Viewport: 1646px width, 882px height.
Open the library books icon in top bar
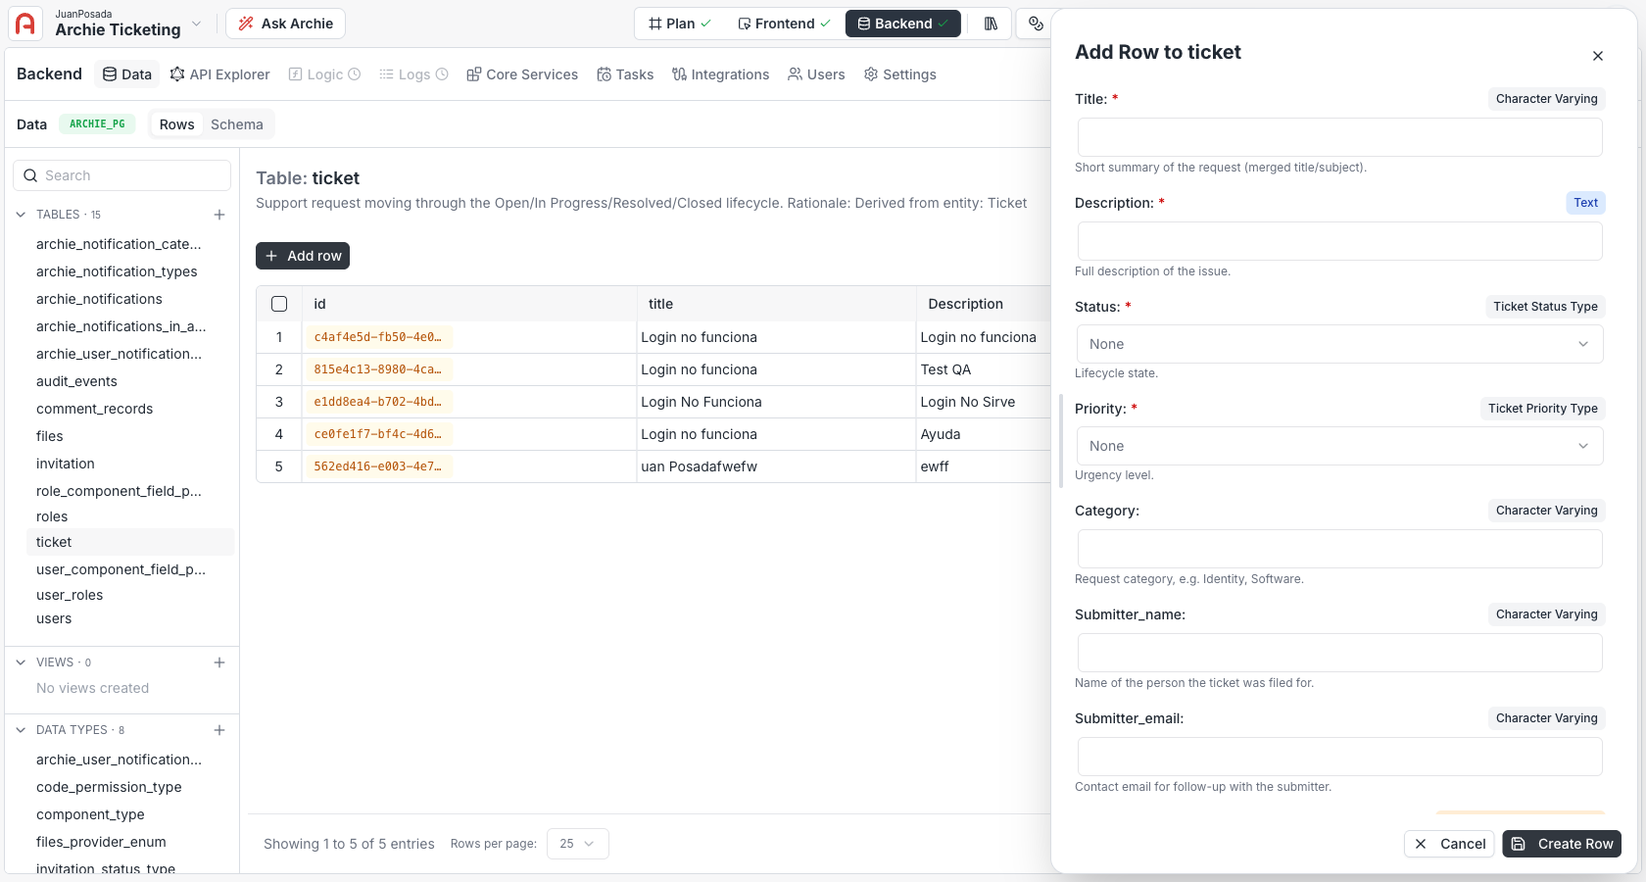(x=991, y=24)
